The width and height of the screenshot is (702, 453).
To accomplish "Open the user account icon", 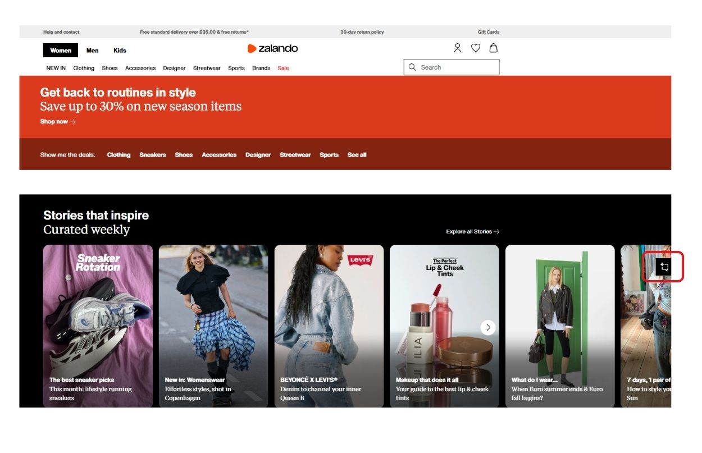I will point(457,48).
